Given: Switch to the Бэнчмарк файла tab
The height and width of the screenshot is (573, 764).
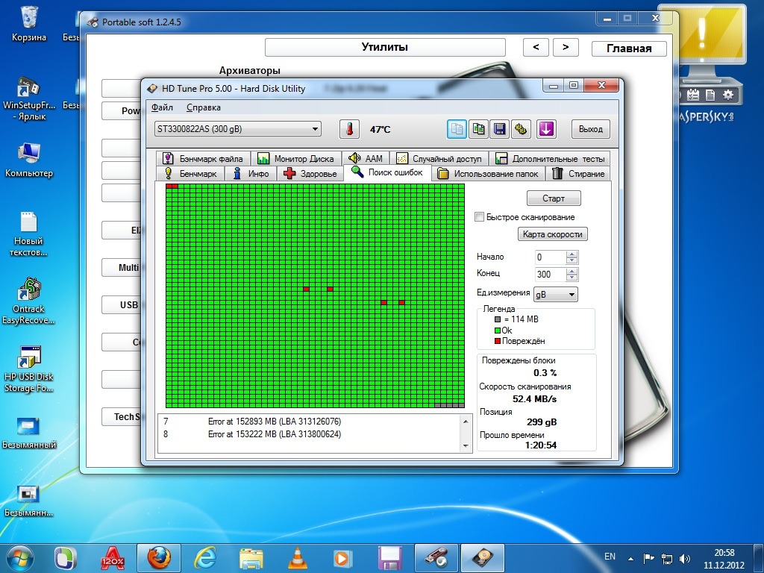Looking at the screenshot, I should pos(203,158).
